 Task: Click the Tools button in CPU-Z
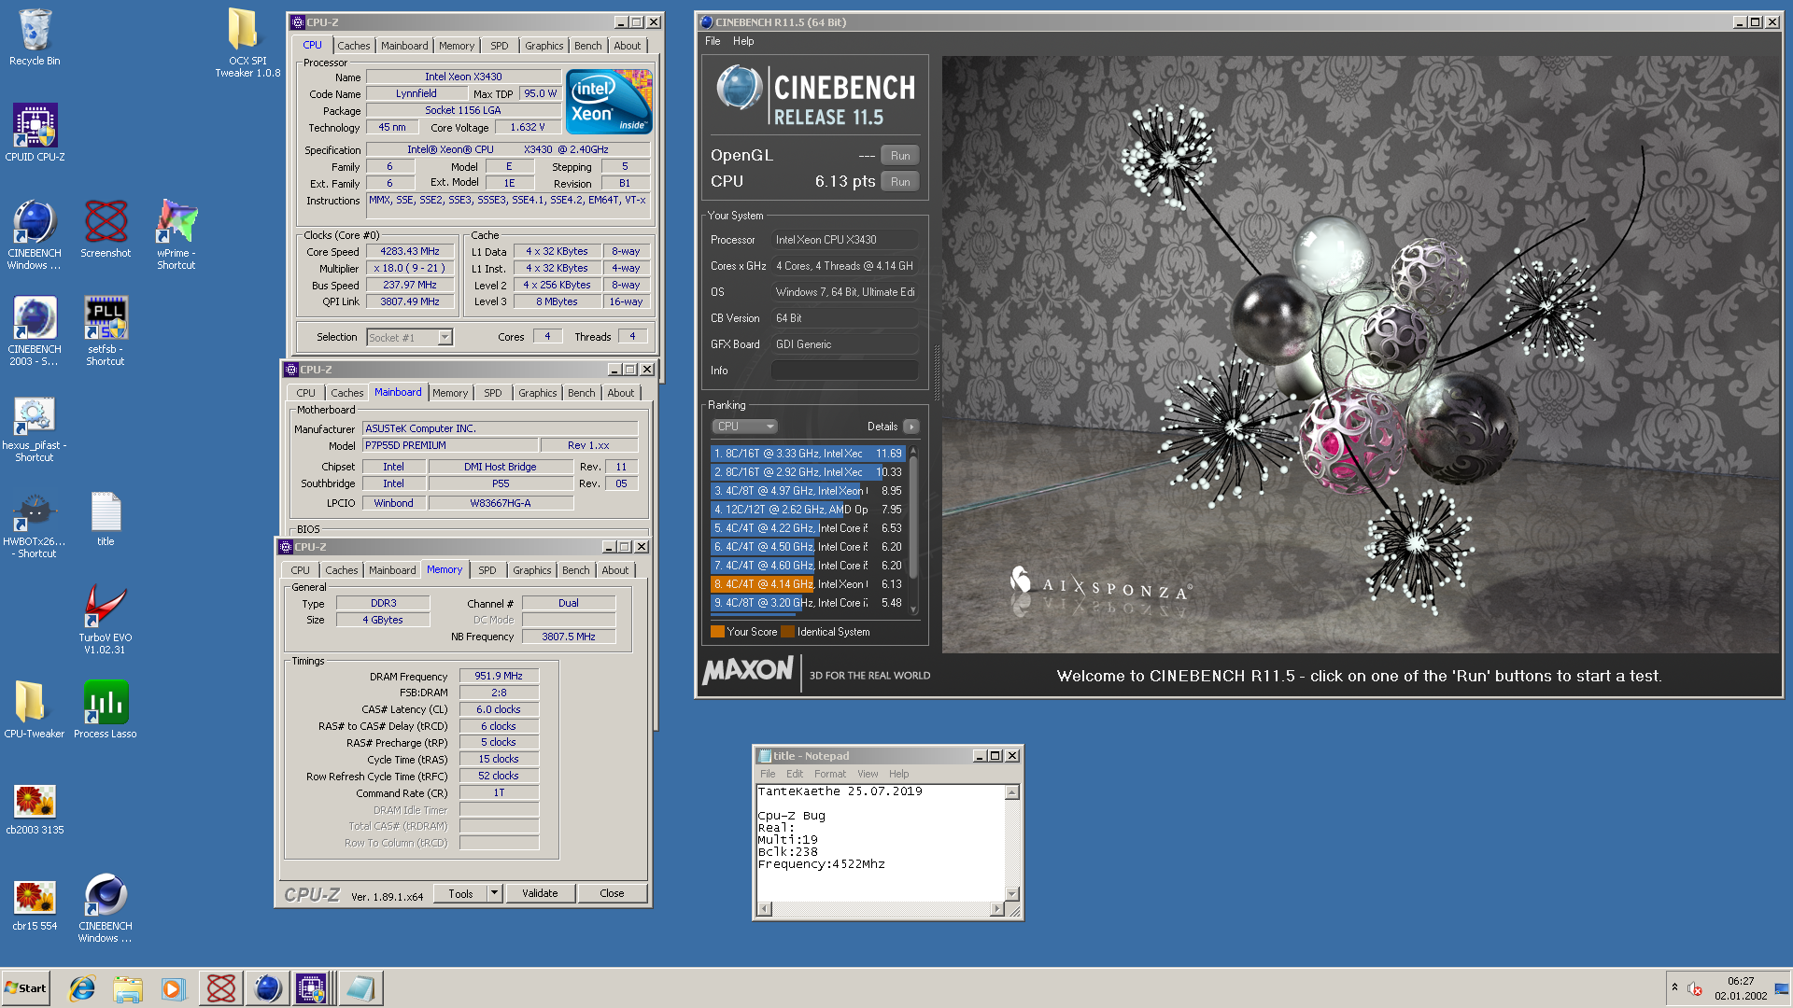click(460, 893)
